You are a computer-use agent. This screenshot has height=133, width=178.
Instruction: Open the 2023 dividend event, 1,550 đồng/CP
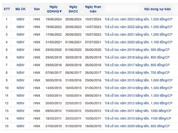pos(139,19)
